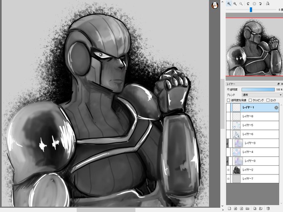
Task: Click the レイヤー2 thumbnail
Action: tap(236, 170)
